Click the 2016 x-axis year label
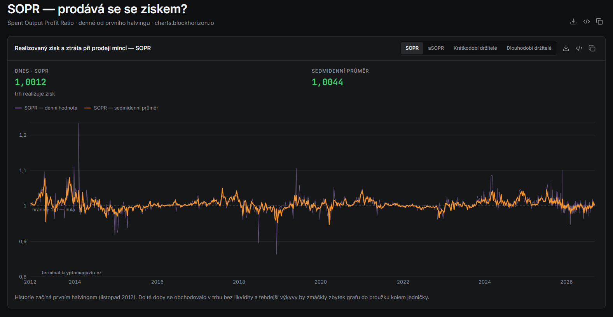This screenshot has height=317, width=613. click(157, 282)
